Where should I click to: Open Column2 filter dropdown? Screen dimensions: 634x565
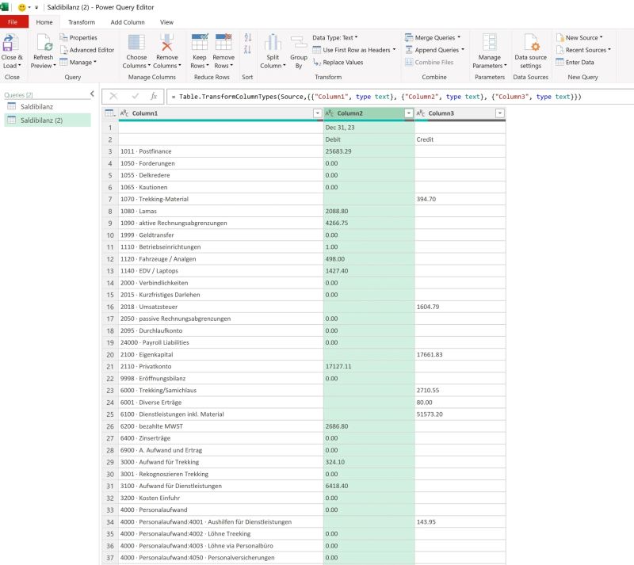coord(407,113)
